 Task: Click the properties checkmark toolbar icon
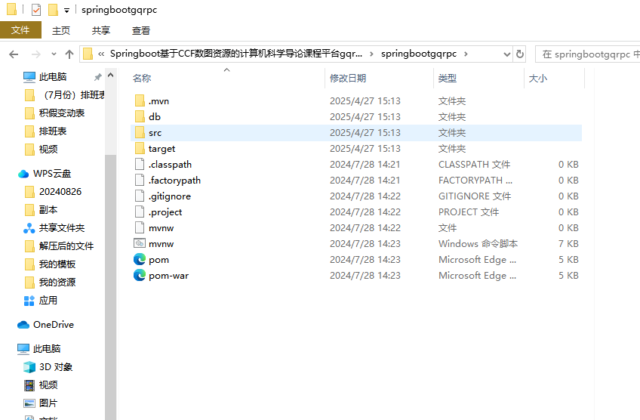tap(36, 9)
